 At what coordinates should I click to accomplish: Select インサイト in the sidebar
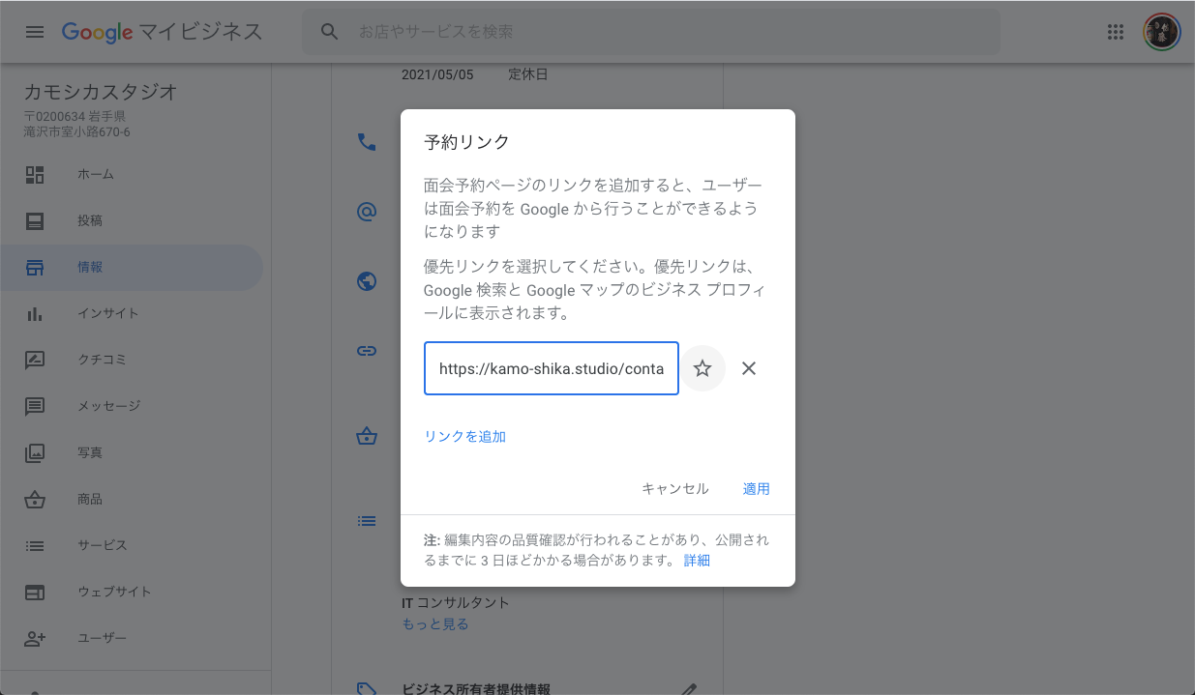108,314
